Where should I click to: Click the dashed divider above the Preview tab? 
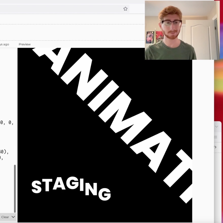(71, 24)
